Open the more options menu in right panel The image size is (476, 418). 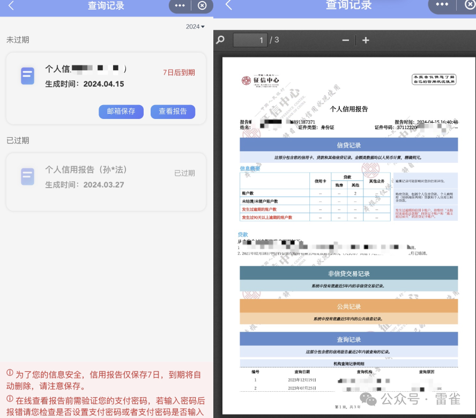442,4
